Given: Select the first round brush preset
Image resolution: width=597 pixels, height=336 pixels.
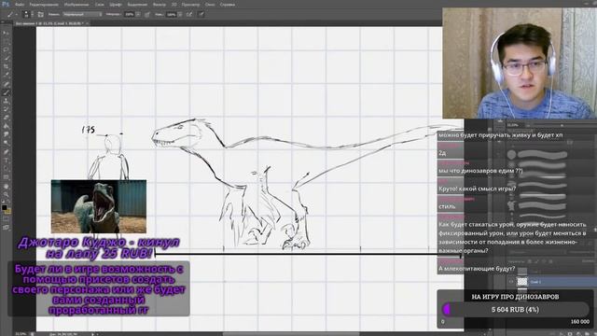Looking at the screenshot, I should (511, 154).
